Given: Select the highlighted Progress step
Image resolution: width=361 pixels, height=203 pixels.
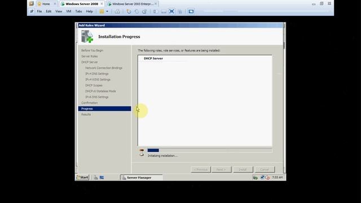Looking at the screenshot, I should tap(104, 109).
